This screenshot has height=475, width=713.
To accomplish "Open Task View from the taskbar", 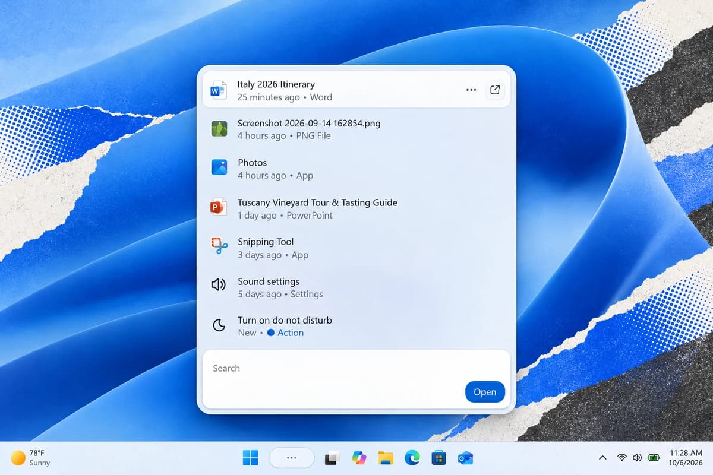I will coord(332,458).
